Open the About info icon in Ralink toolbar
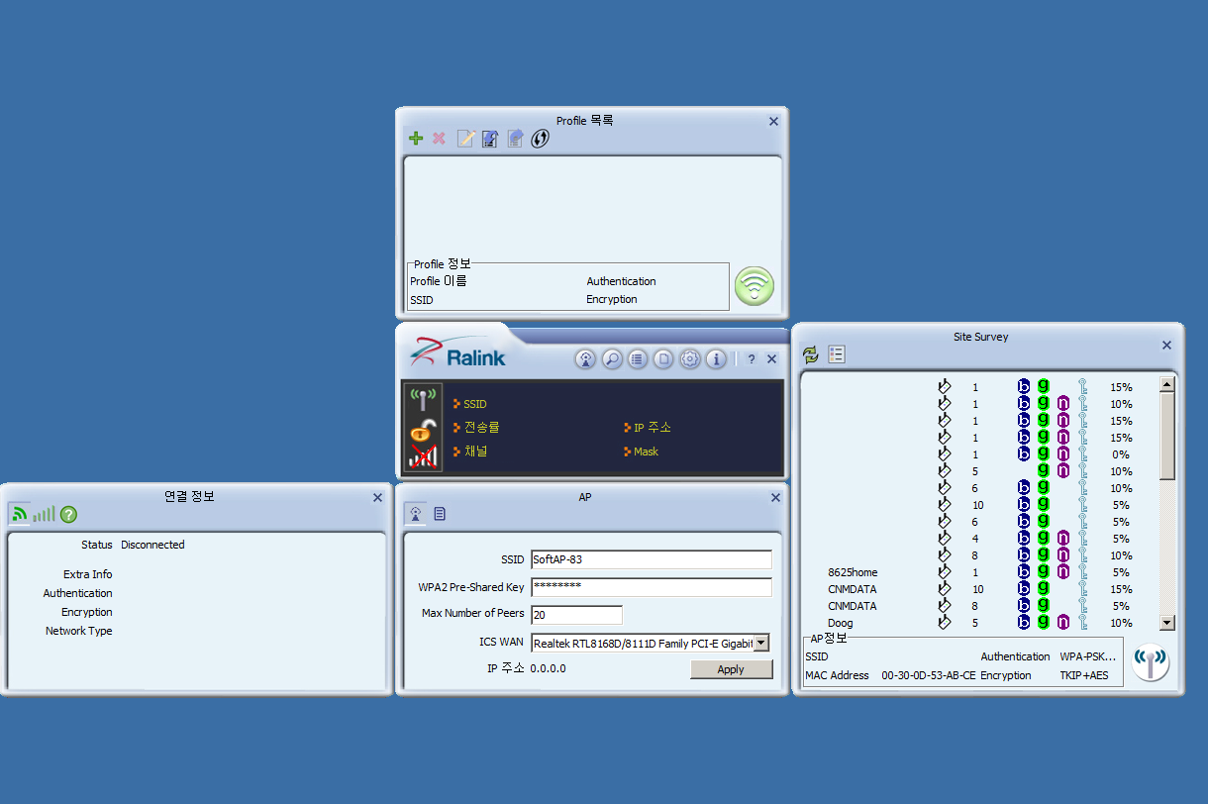Viewport: 1208px width, 804px height. point(716,359)
